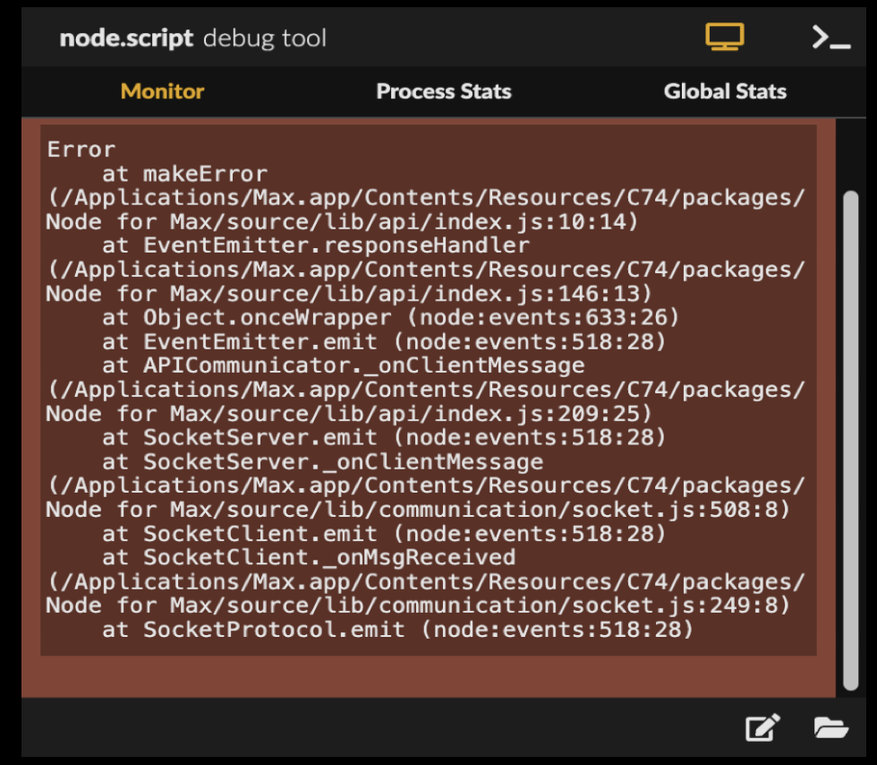The height and width of the screenshot is (765, 877).
Task: Click the makeError stack trace line
Action: tap(184, 174)
